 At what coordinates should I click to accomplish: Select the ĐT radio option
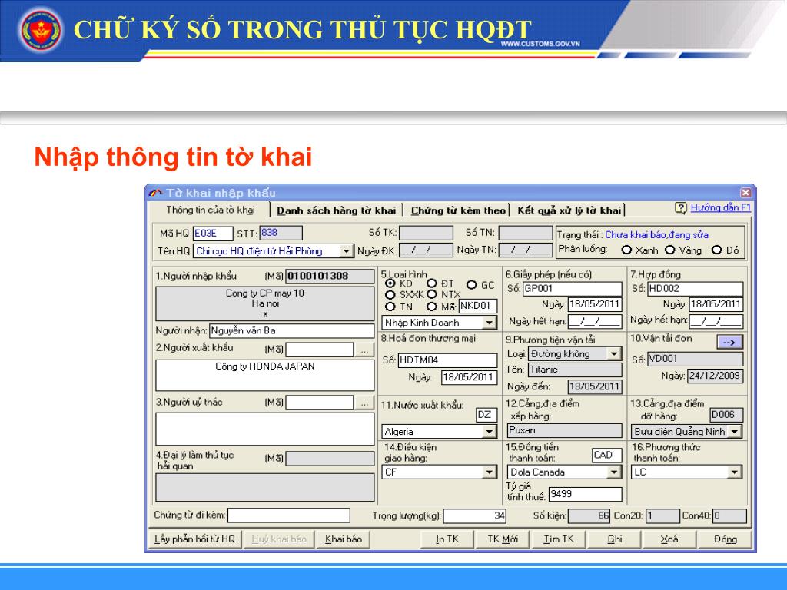pos(432,283)
